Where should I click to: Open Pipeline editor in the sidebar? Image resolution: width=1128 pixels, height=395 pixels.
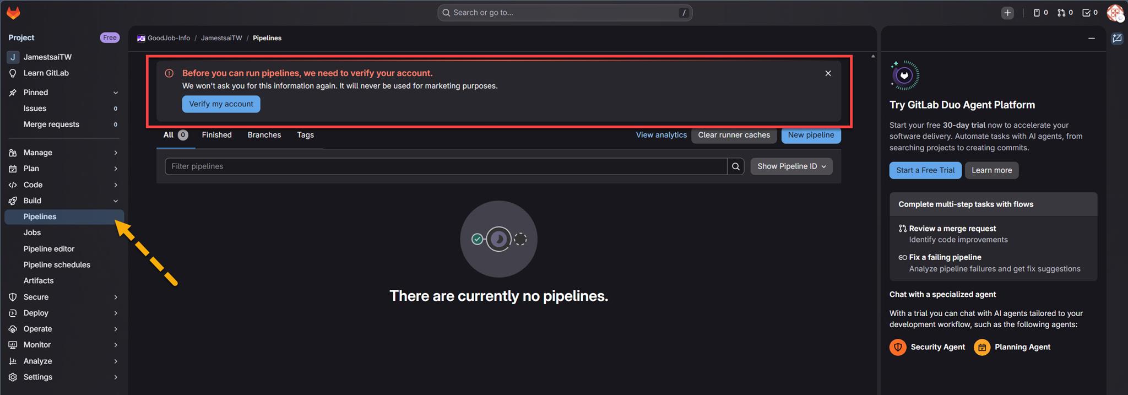(49, 248)
